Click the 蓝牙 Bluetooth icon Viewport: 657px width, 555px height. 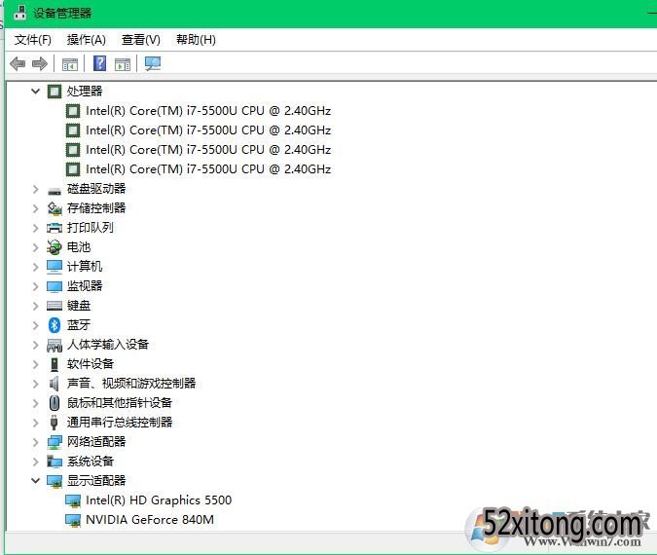55,325
